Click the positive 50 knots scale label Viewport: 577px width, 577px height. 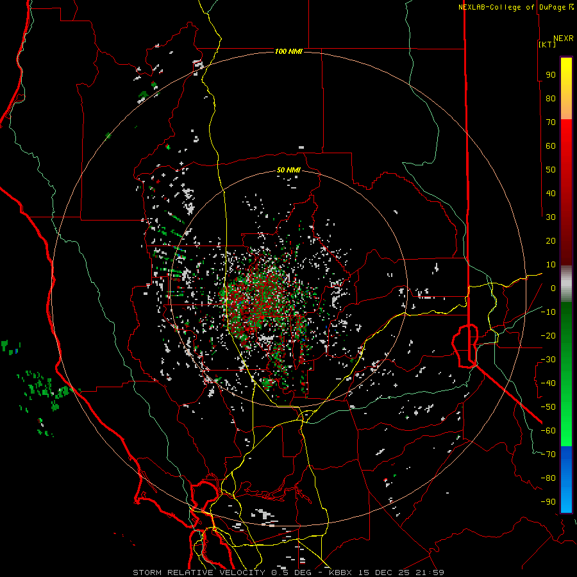pos(551,170)
